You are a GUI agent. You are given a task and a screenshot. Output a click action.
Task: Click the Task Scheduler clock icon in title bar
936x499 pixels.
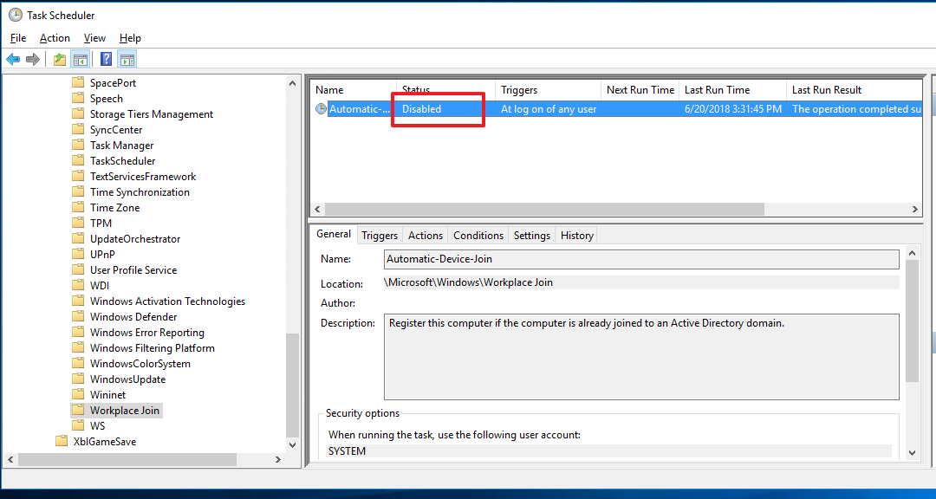(x=15, y=15)
